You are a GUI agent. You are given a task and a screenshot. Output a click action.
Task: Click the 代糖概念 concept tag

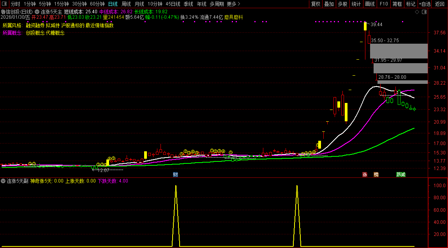[x=55, y=33]
